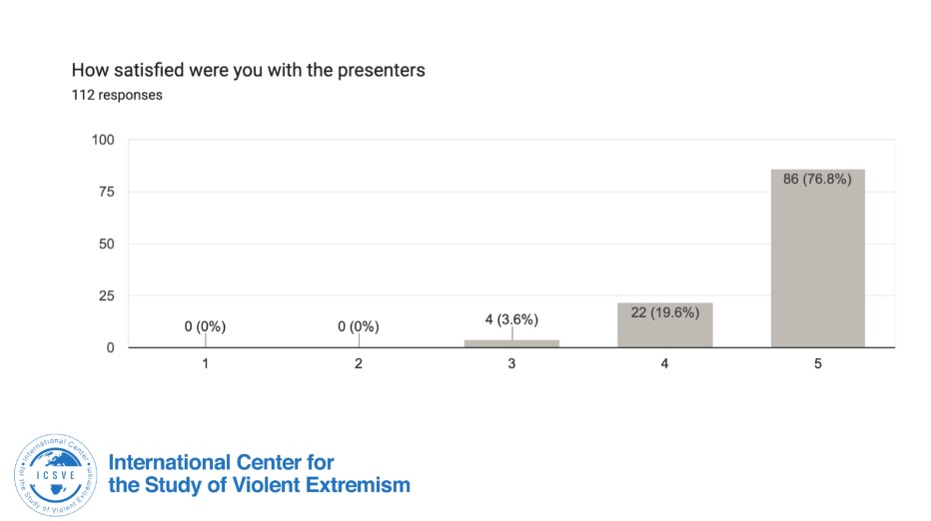Click the 0 (0%) label above rating 1

(205, 326)
